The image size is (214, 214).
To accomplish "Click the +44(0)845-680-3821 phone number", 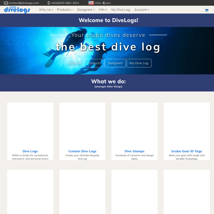I will [x=65, y=3].
